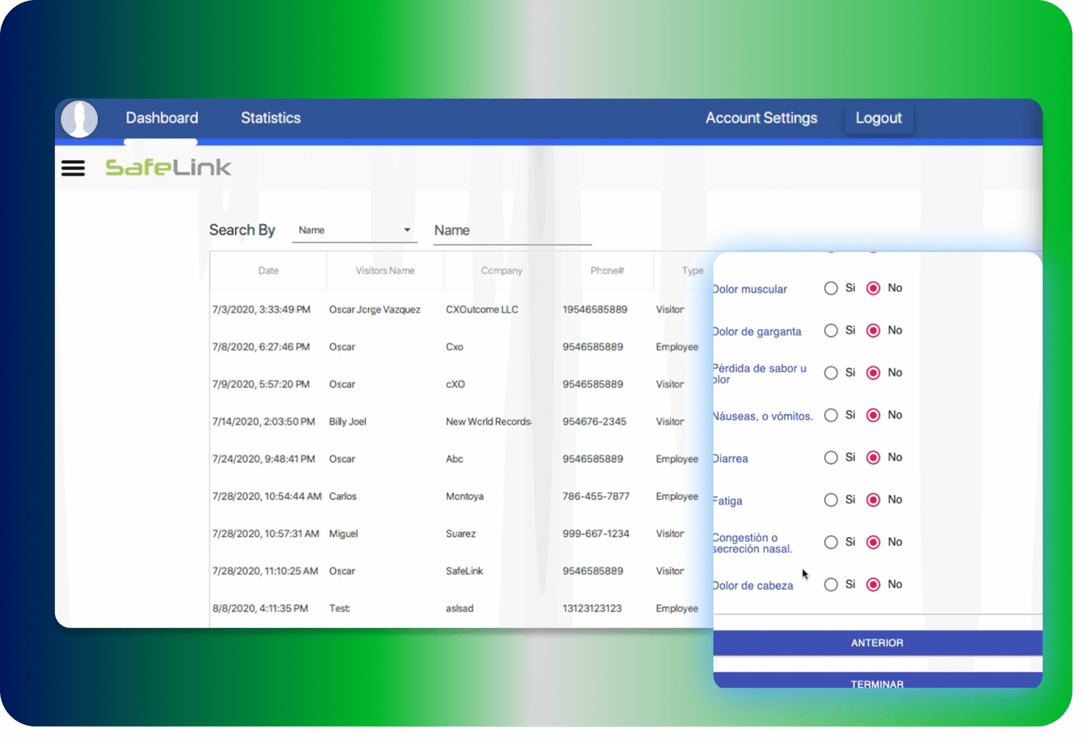
Task: Expand the Search By Name dropdown
Action: [x=354, y=230]
